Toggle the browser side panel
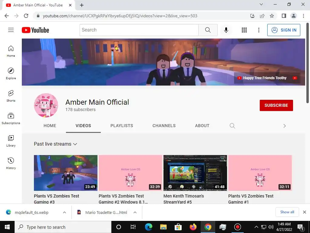 click(284, 16)
